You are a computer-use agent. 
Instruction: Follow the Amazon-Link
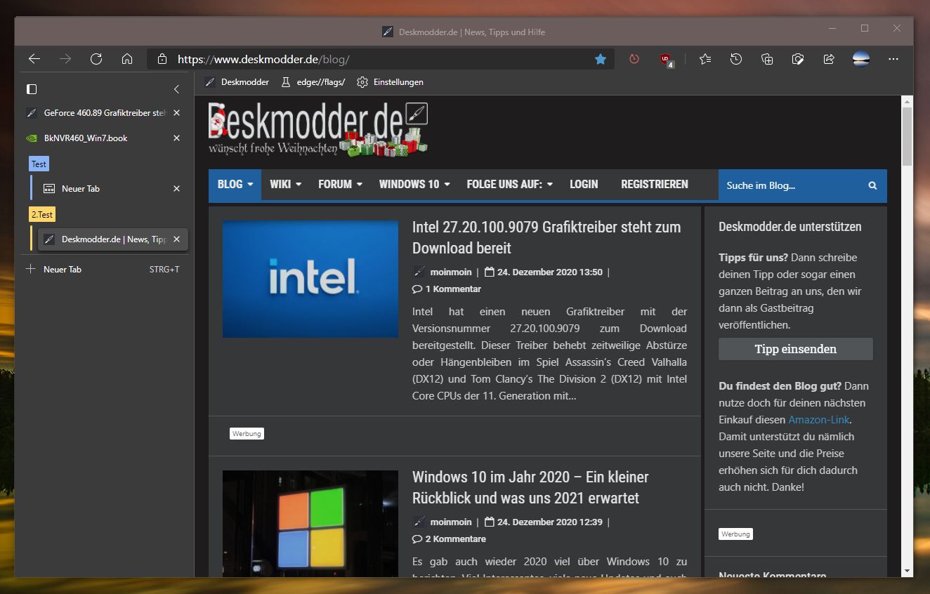[819, 420]
